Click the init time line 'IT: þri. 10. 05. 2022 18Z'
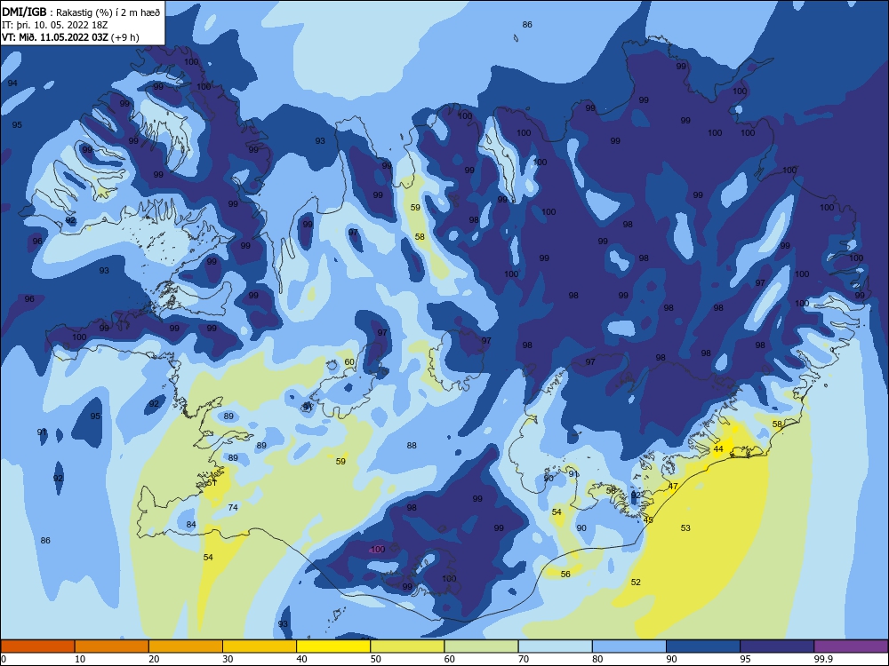The height and width of the screenshot is (666, 889). click(x=55, y=25)
